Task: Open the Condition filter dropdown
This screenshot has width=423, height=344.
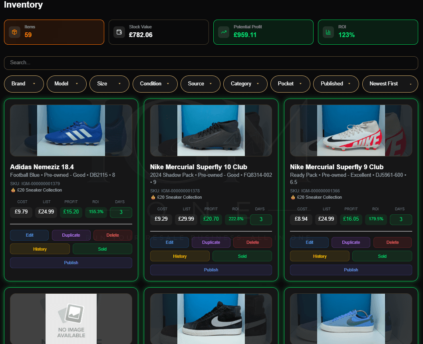Action: point(155,84)
